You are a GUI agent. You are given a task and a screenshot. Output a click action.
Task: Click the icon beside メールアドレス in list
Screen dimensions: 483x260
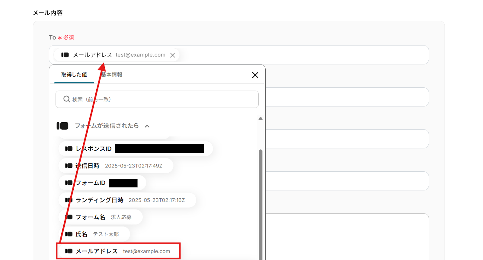[69, 251]
